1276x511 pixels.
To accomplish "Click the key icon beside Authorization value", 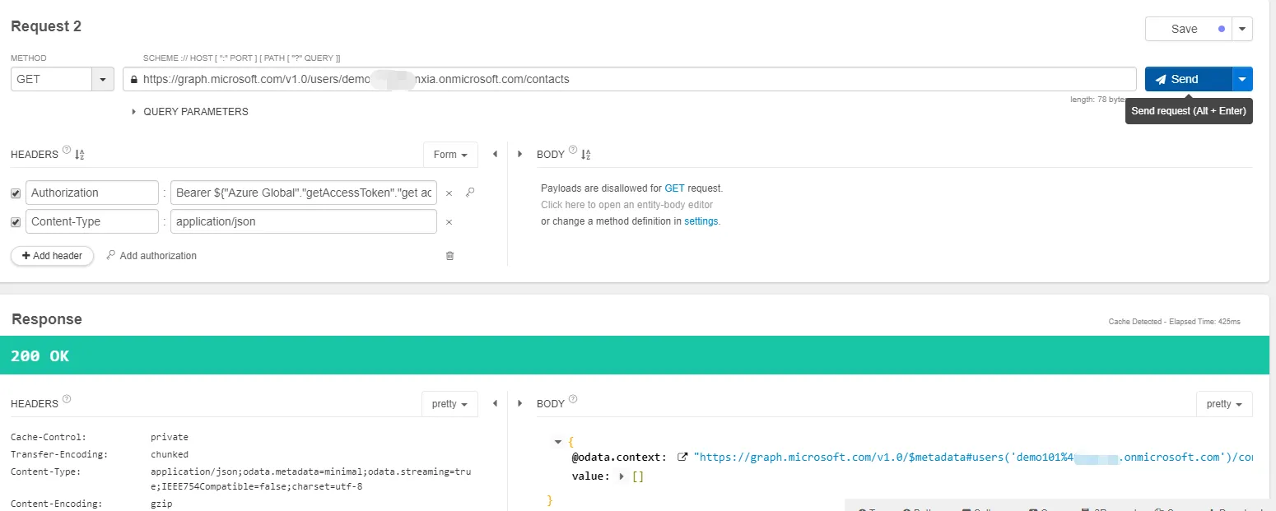I will pyautogui.click(x=470, y=193).
